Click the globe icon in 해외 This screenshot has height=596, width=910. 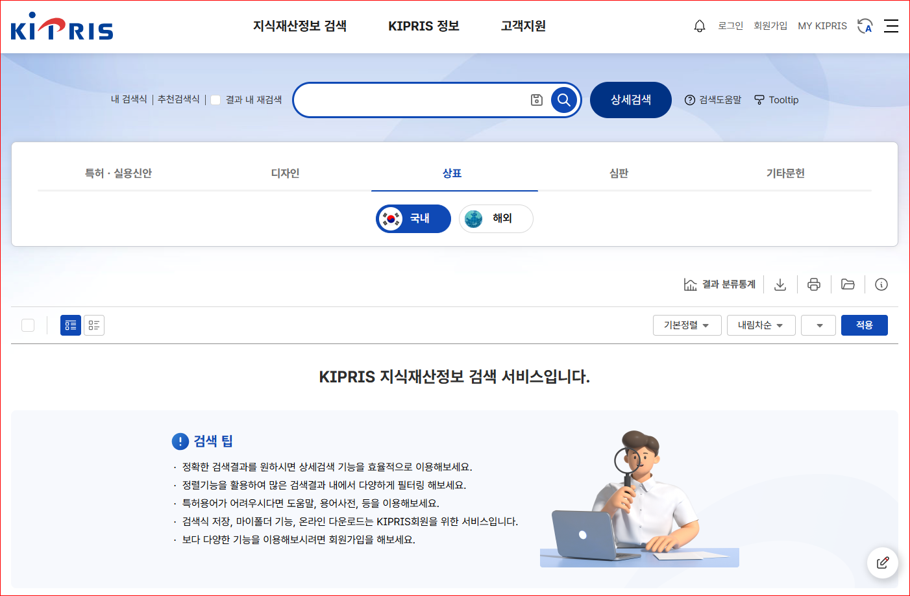474,219
